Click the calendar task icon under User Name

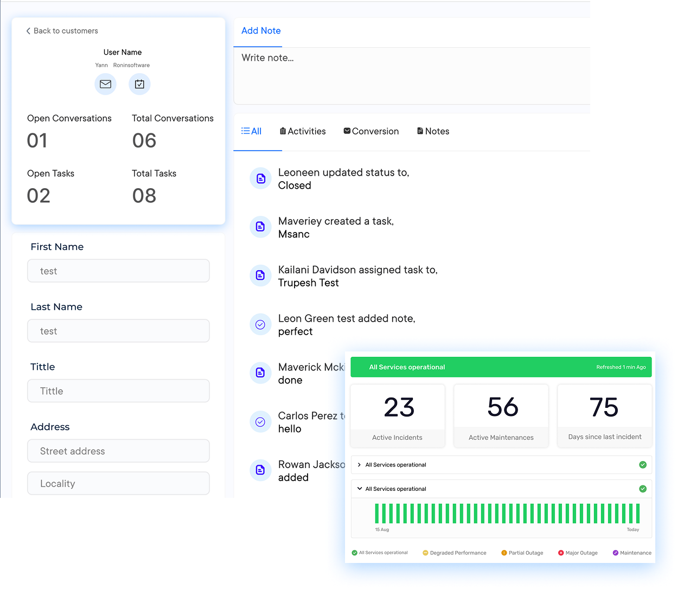point(139,84)
